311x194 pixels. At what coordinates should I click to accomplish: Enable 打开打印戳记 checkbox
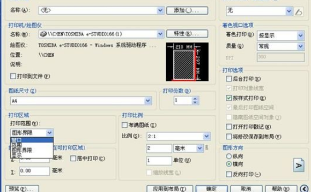coord(228,126)
